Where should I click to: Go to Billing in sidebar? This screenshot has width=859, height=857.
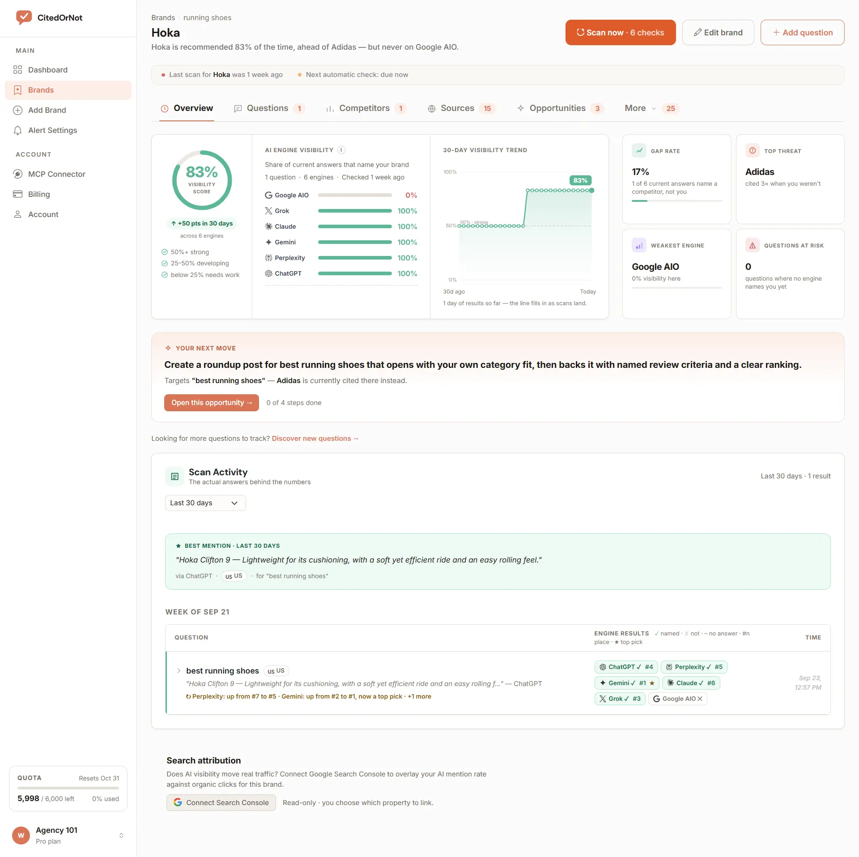[68, 194]
